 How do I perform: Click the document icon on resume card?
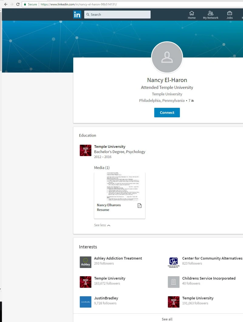pyautogui.click(x=140, y=205)
